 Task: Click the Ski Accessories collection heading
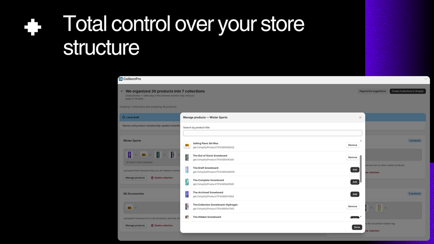point(134,194)
